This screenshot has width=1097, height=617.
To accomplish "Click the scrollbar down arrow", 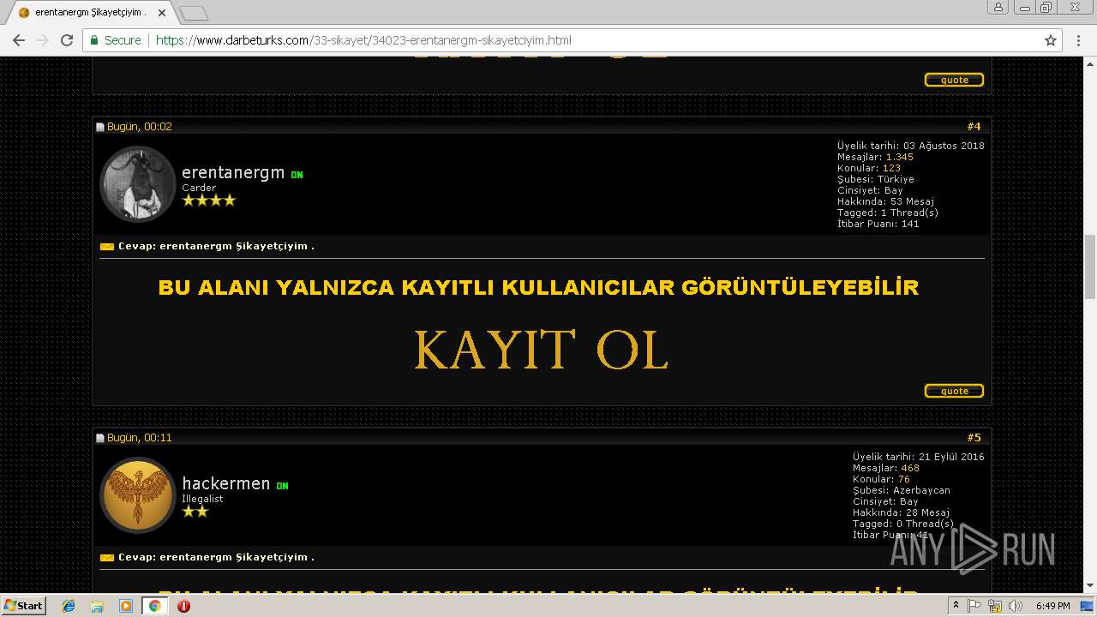I will click(1090, 586).
